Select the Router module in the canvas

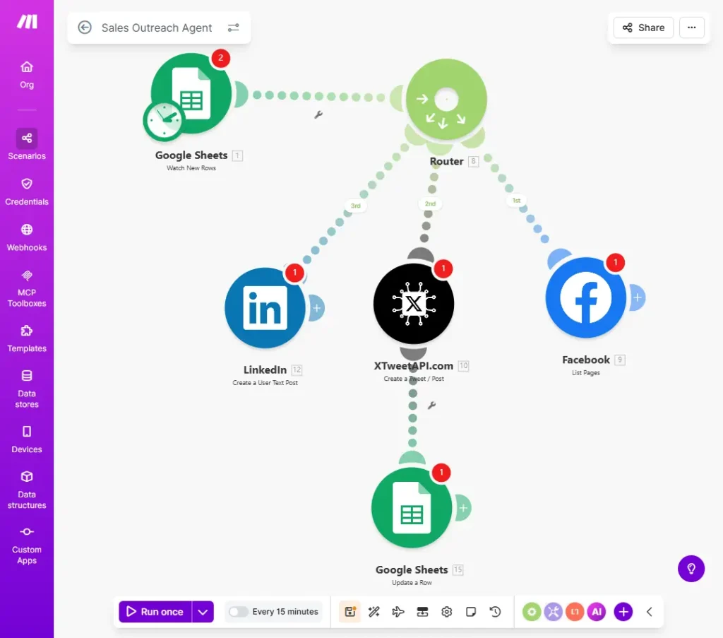(446, 100)
